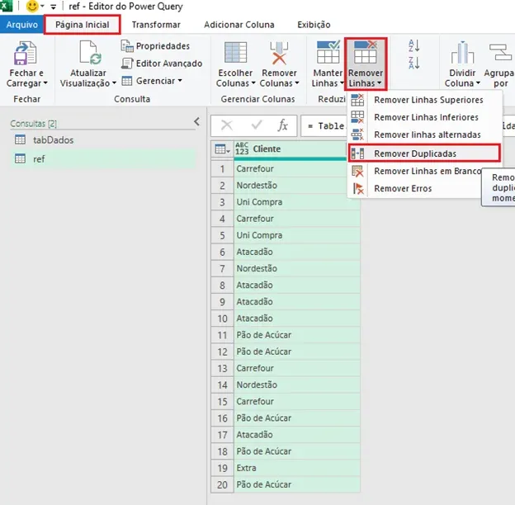Click the Carrefour cell in row 13
This screenshot has height=505, width=515.
297,368
